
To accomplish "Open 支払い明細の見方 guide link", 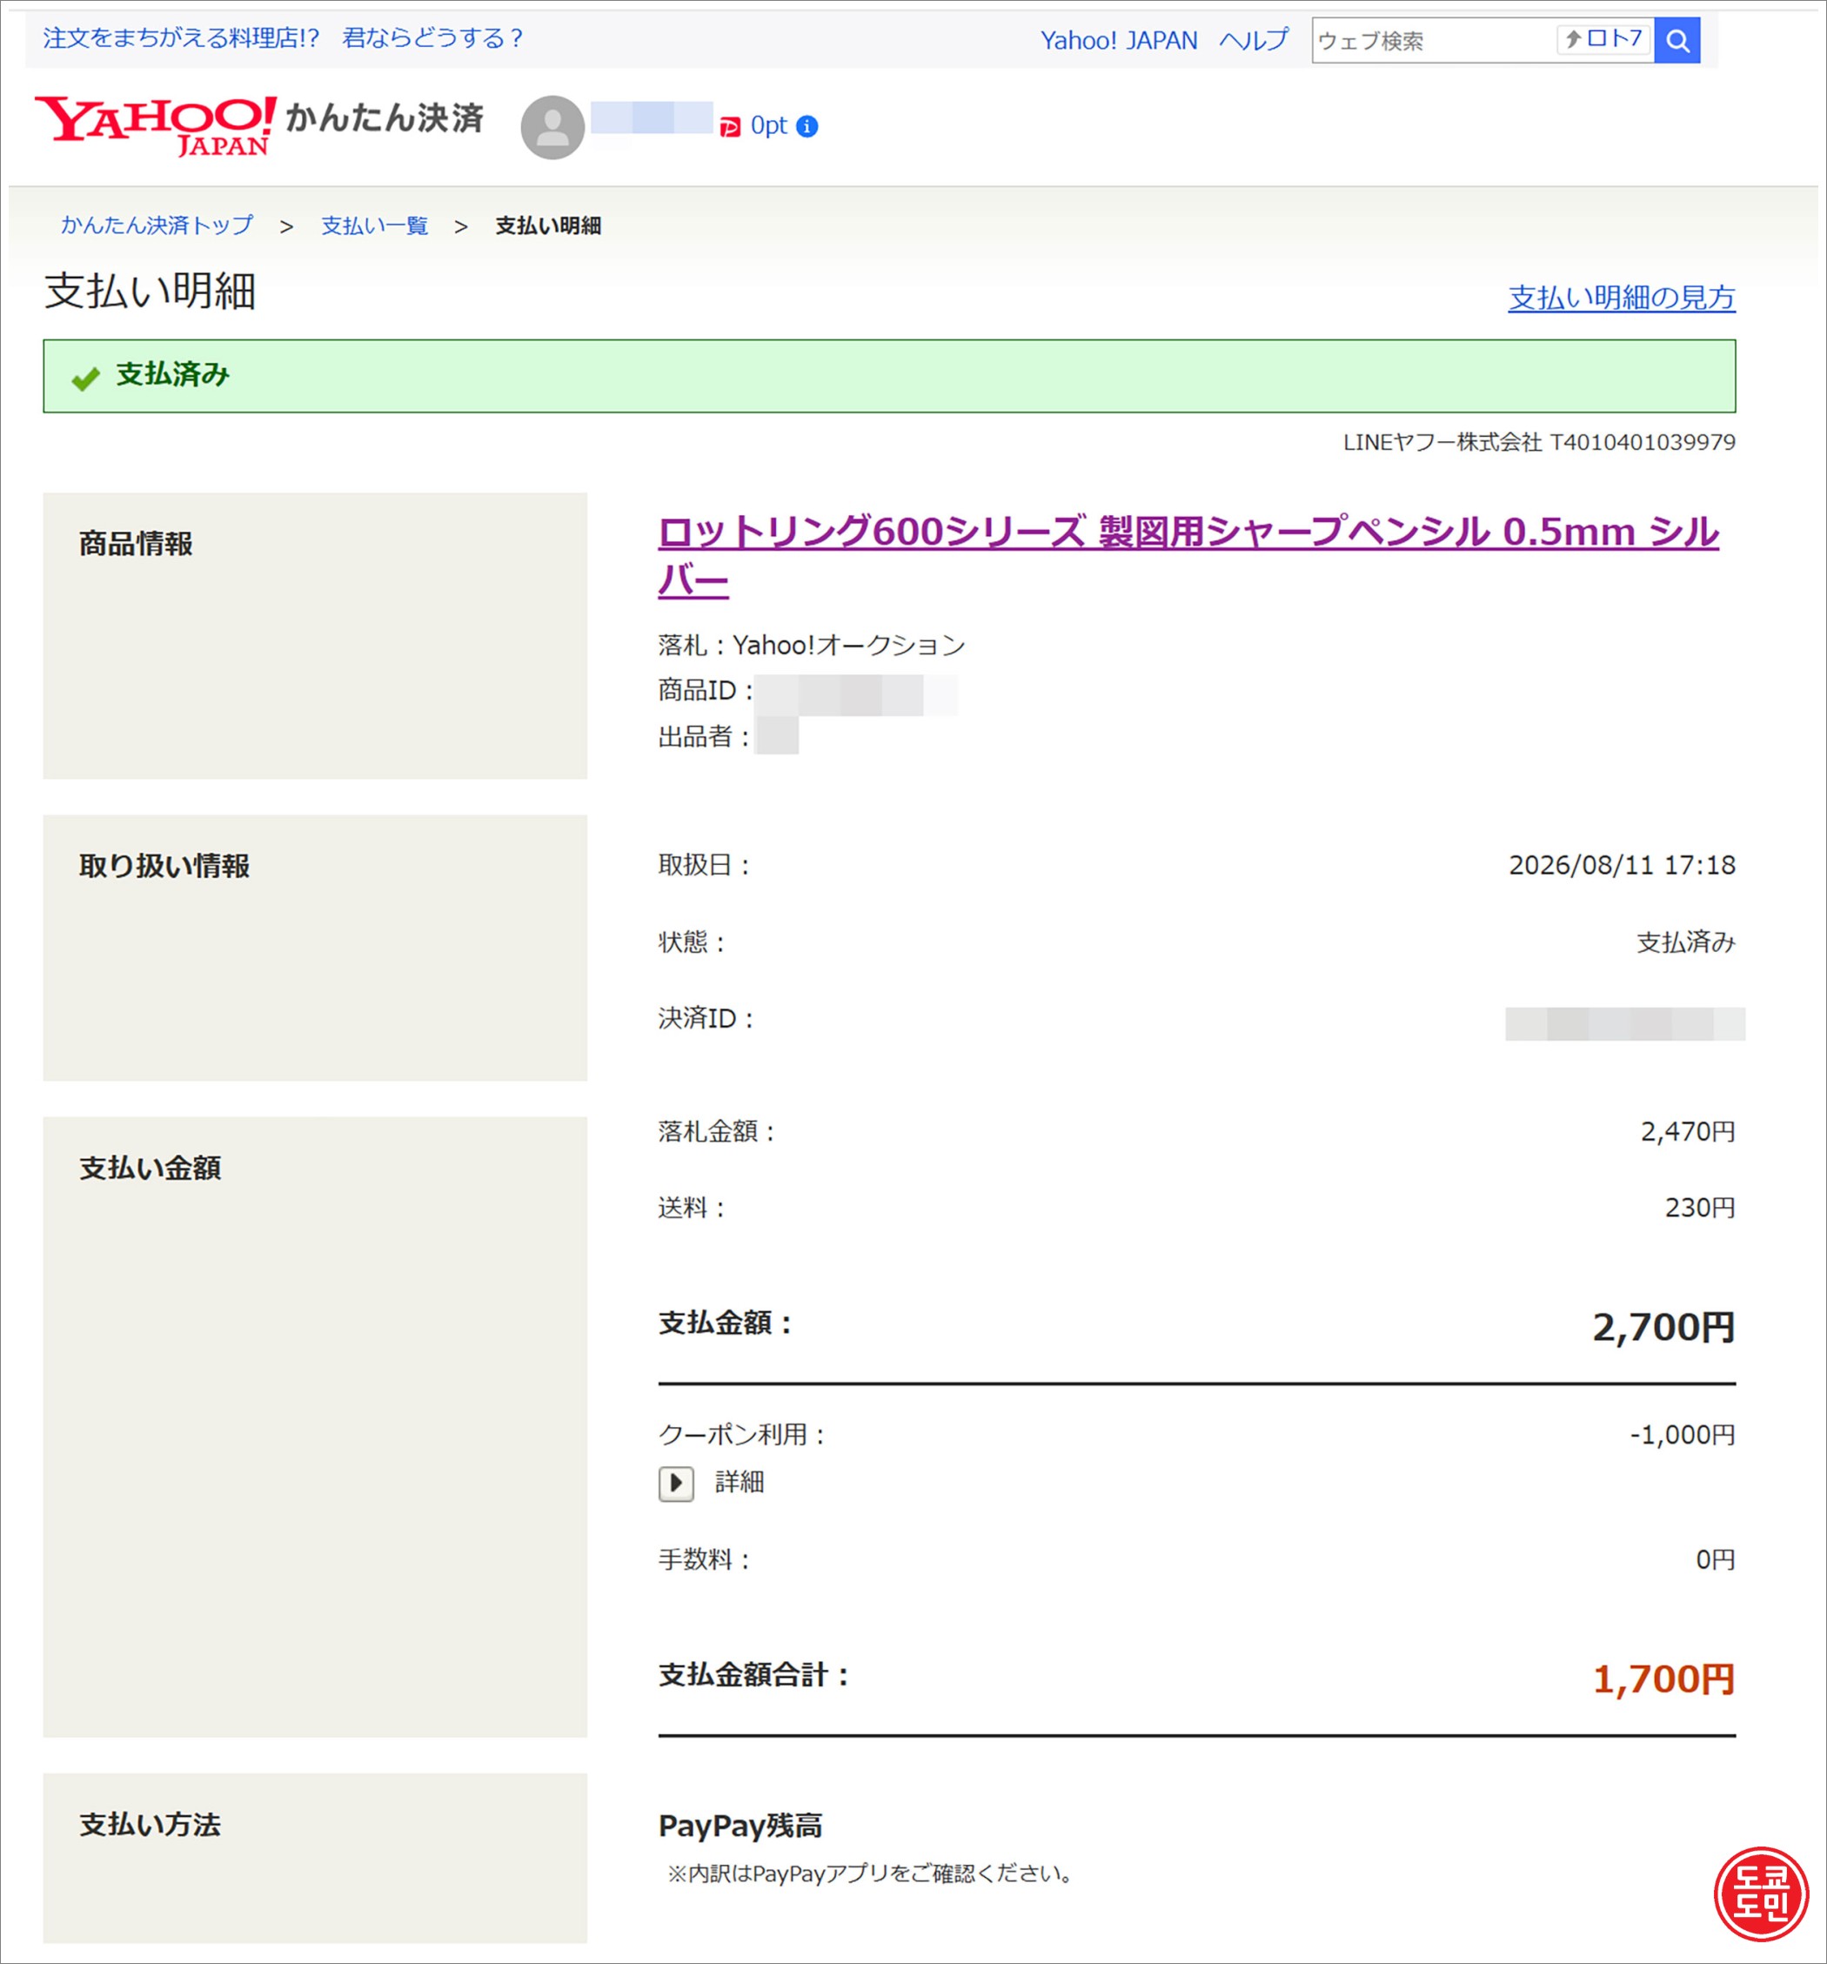I will click(1622, 298).
